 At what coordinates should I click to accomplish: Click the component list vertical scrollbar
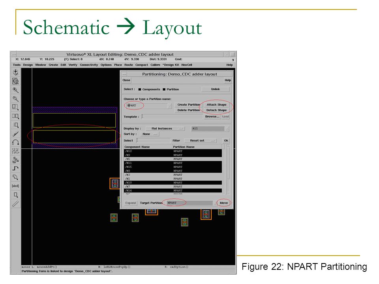(x=228, y=169)
